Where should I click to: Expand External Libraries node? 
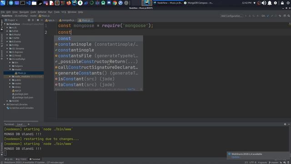coord(5,104)
